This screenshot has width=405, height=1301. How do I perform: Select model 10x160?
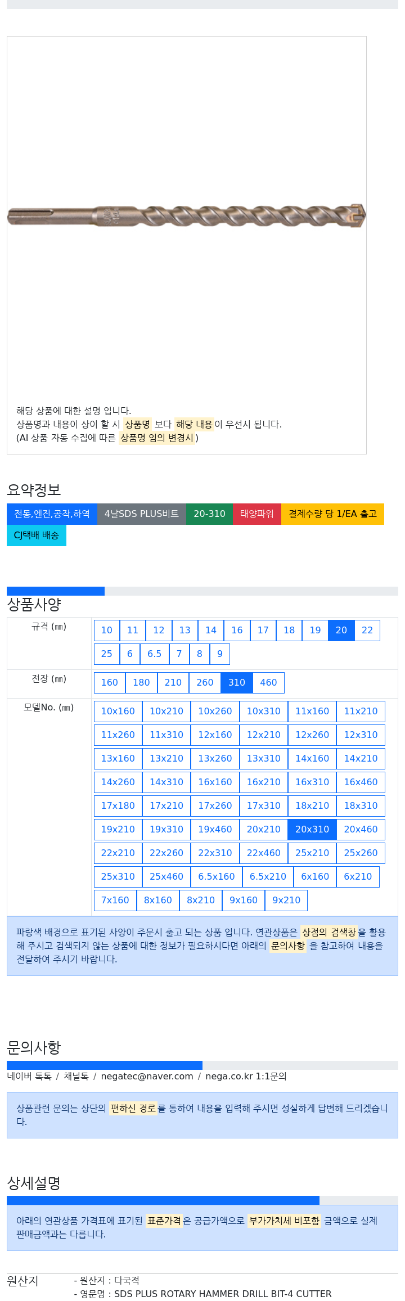118,711
